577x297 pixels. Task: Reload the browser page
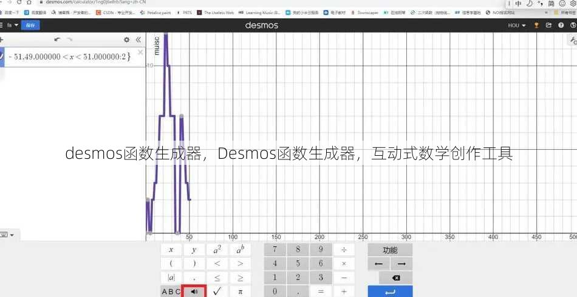pyautogui.click(x=19, y=2)
